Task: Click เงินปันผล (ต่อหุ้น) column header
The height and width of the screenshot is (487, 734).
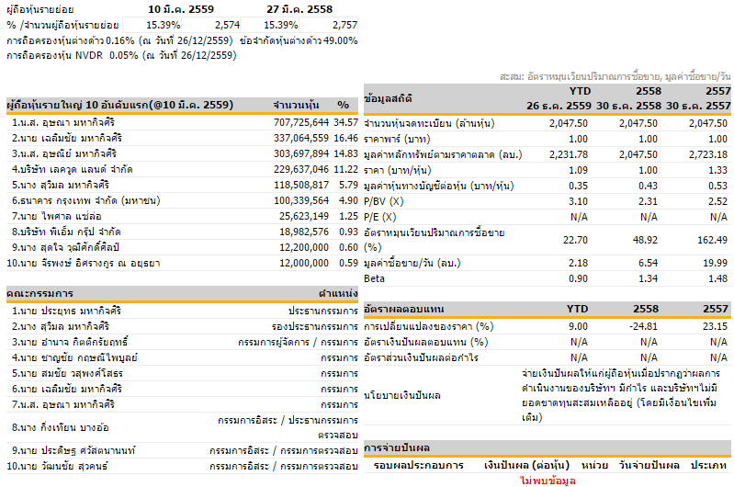Action: pos(526,466)
